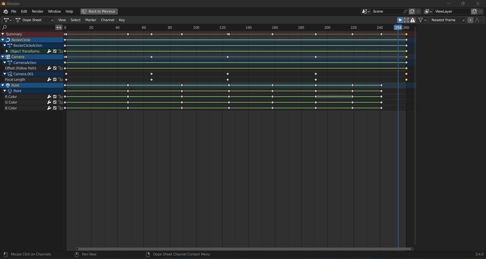Toggle Only Show Selected filter arrow

click(400, 20)
